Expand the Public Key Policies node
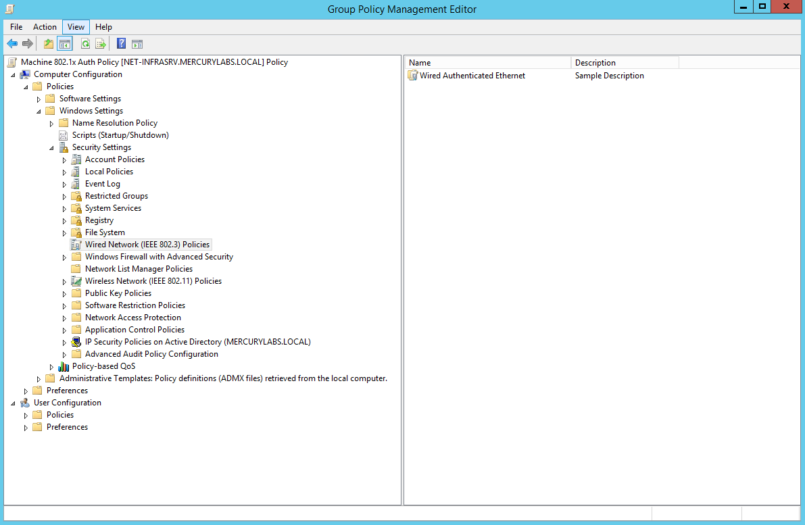This screenshot has width=805, height=525. (64, 294)
